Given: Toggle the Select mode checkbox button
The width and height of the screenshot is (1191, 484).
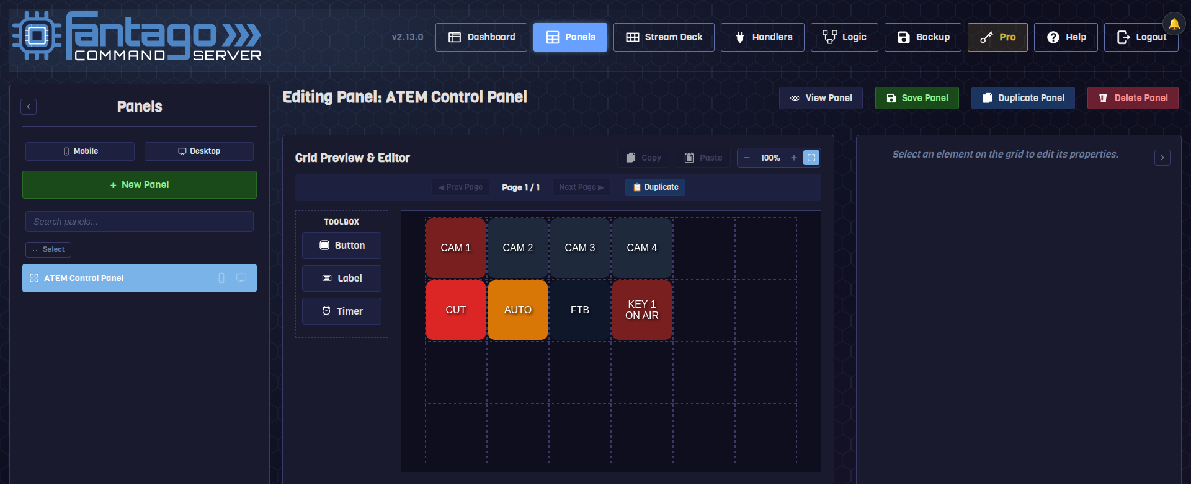Looking at the screenshot, I should (48, 249).
